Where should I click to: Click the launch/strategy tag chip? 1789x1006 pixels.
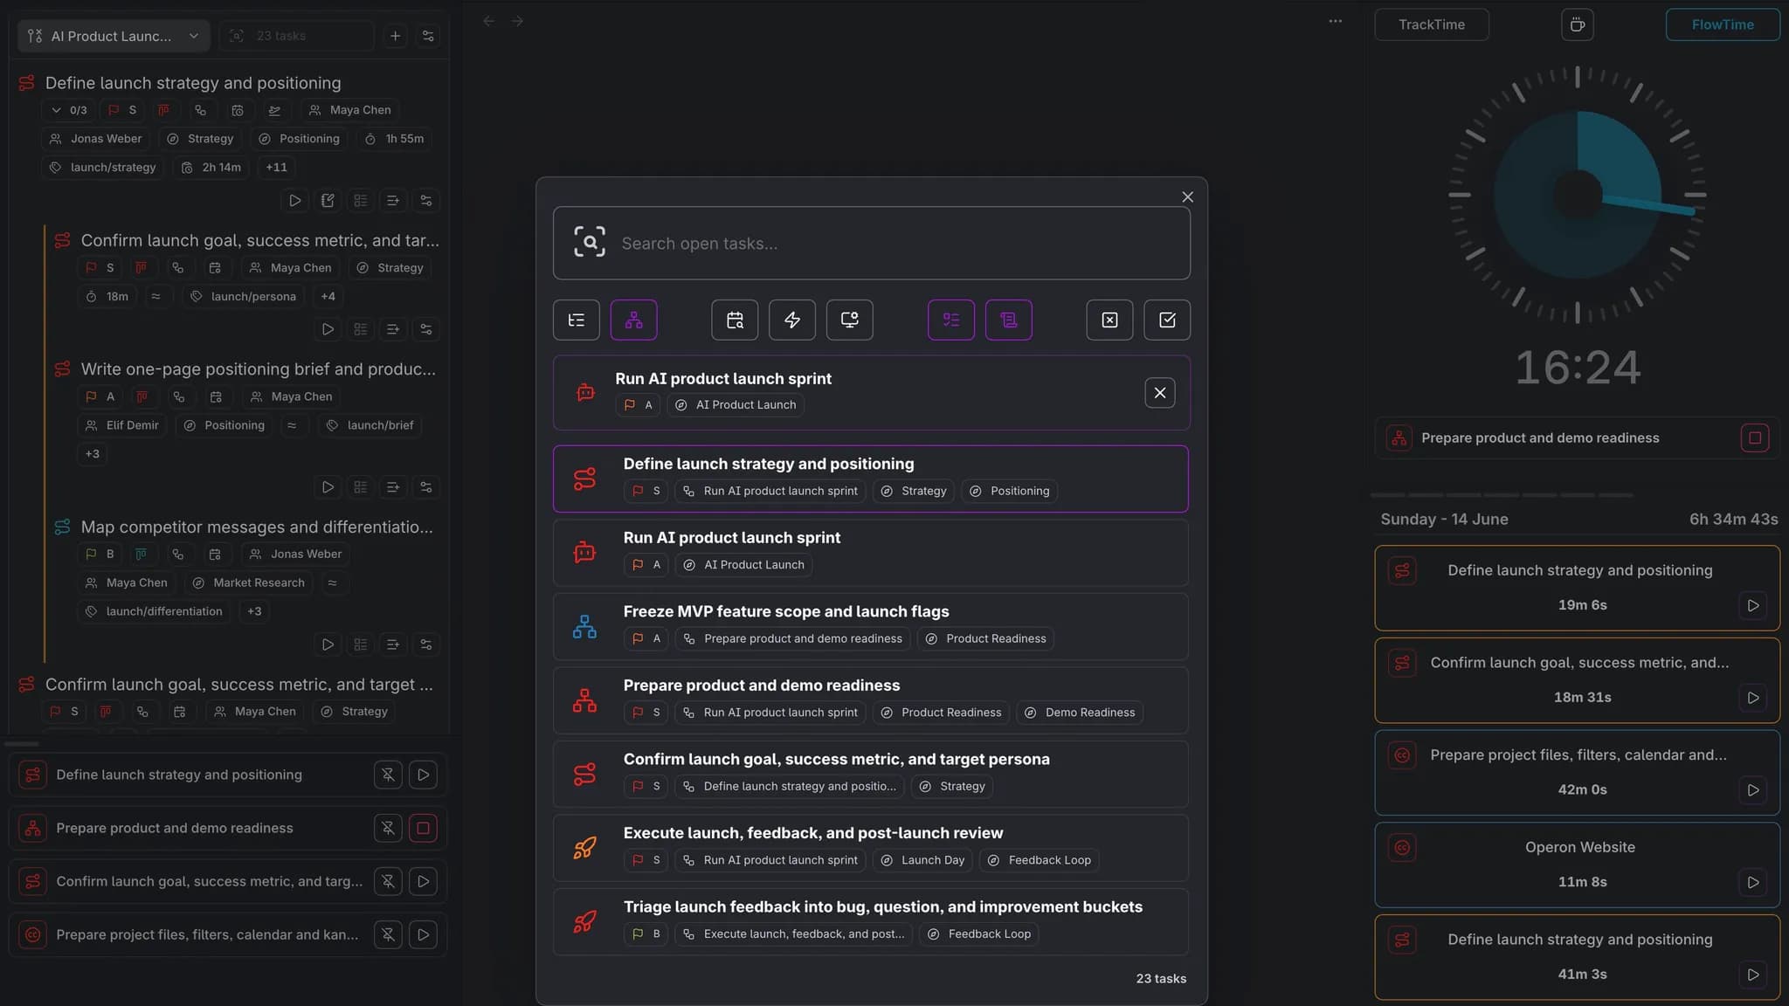tap(103, 167)
